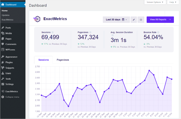Open the Tools menu label
This screenshot has height=119, width=181.
click(x=8, y=79)
